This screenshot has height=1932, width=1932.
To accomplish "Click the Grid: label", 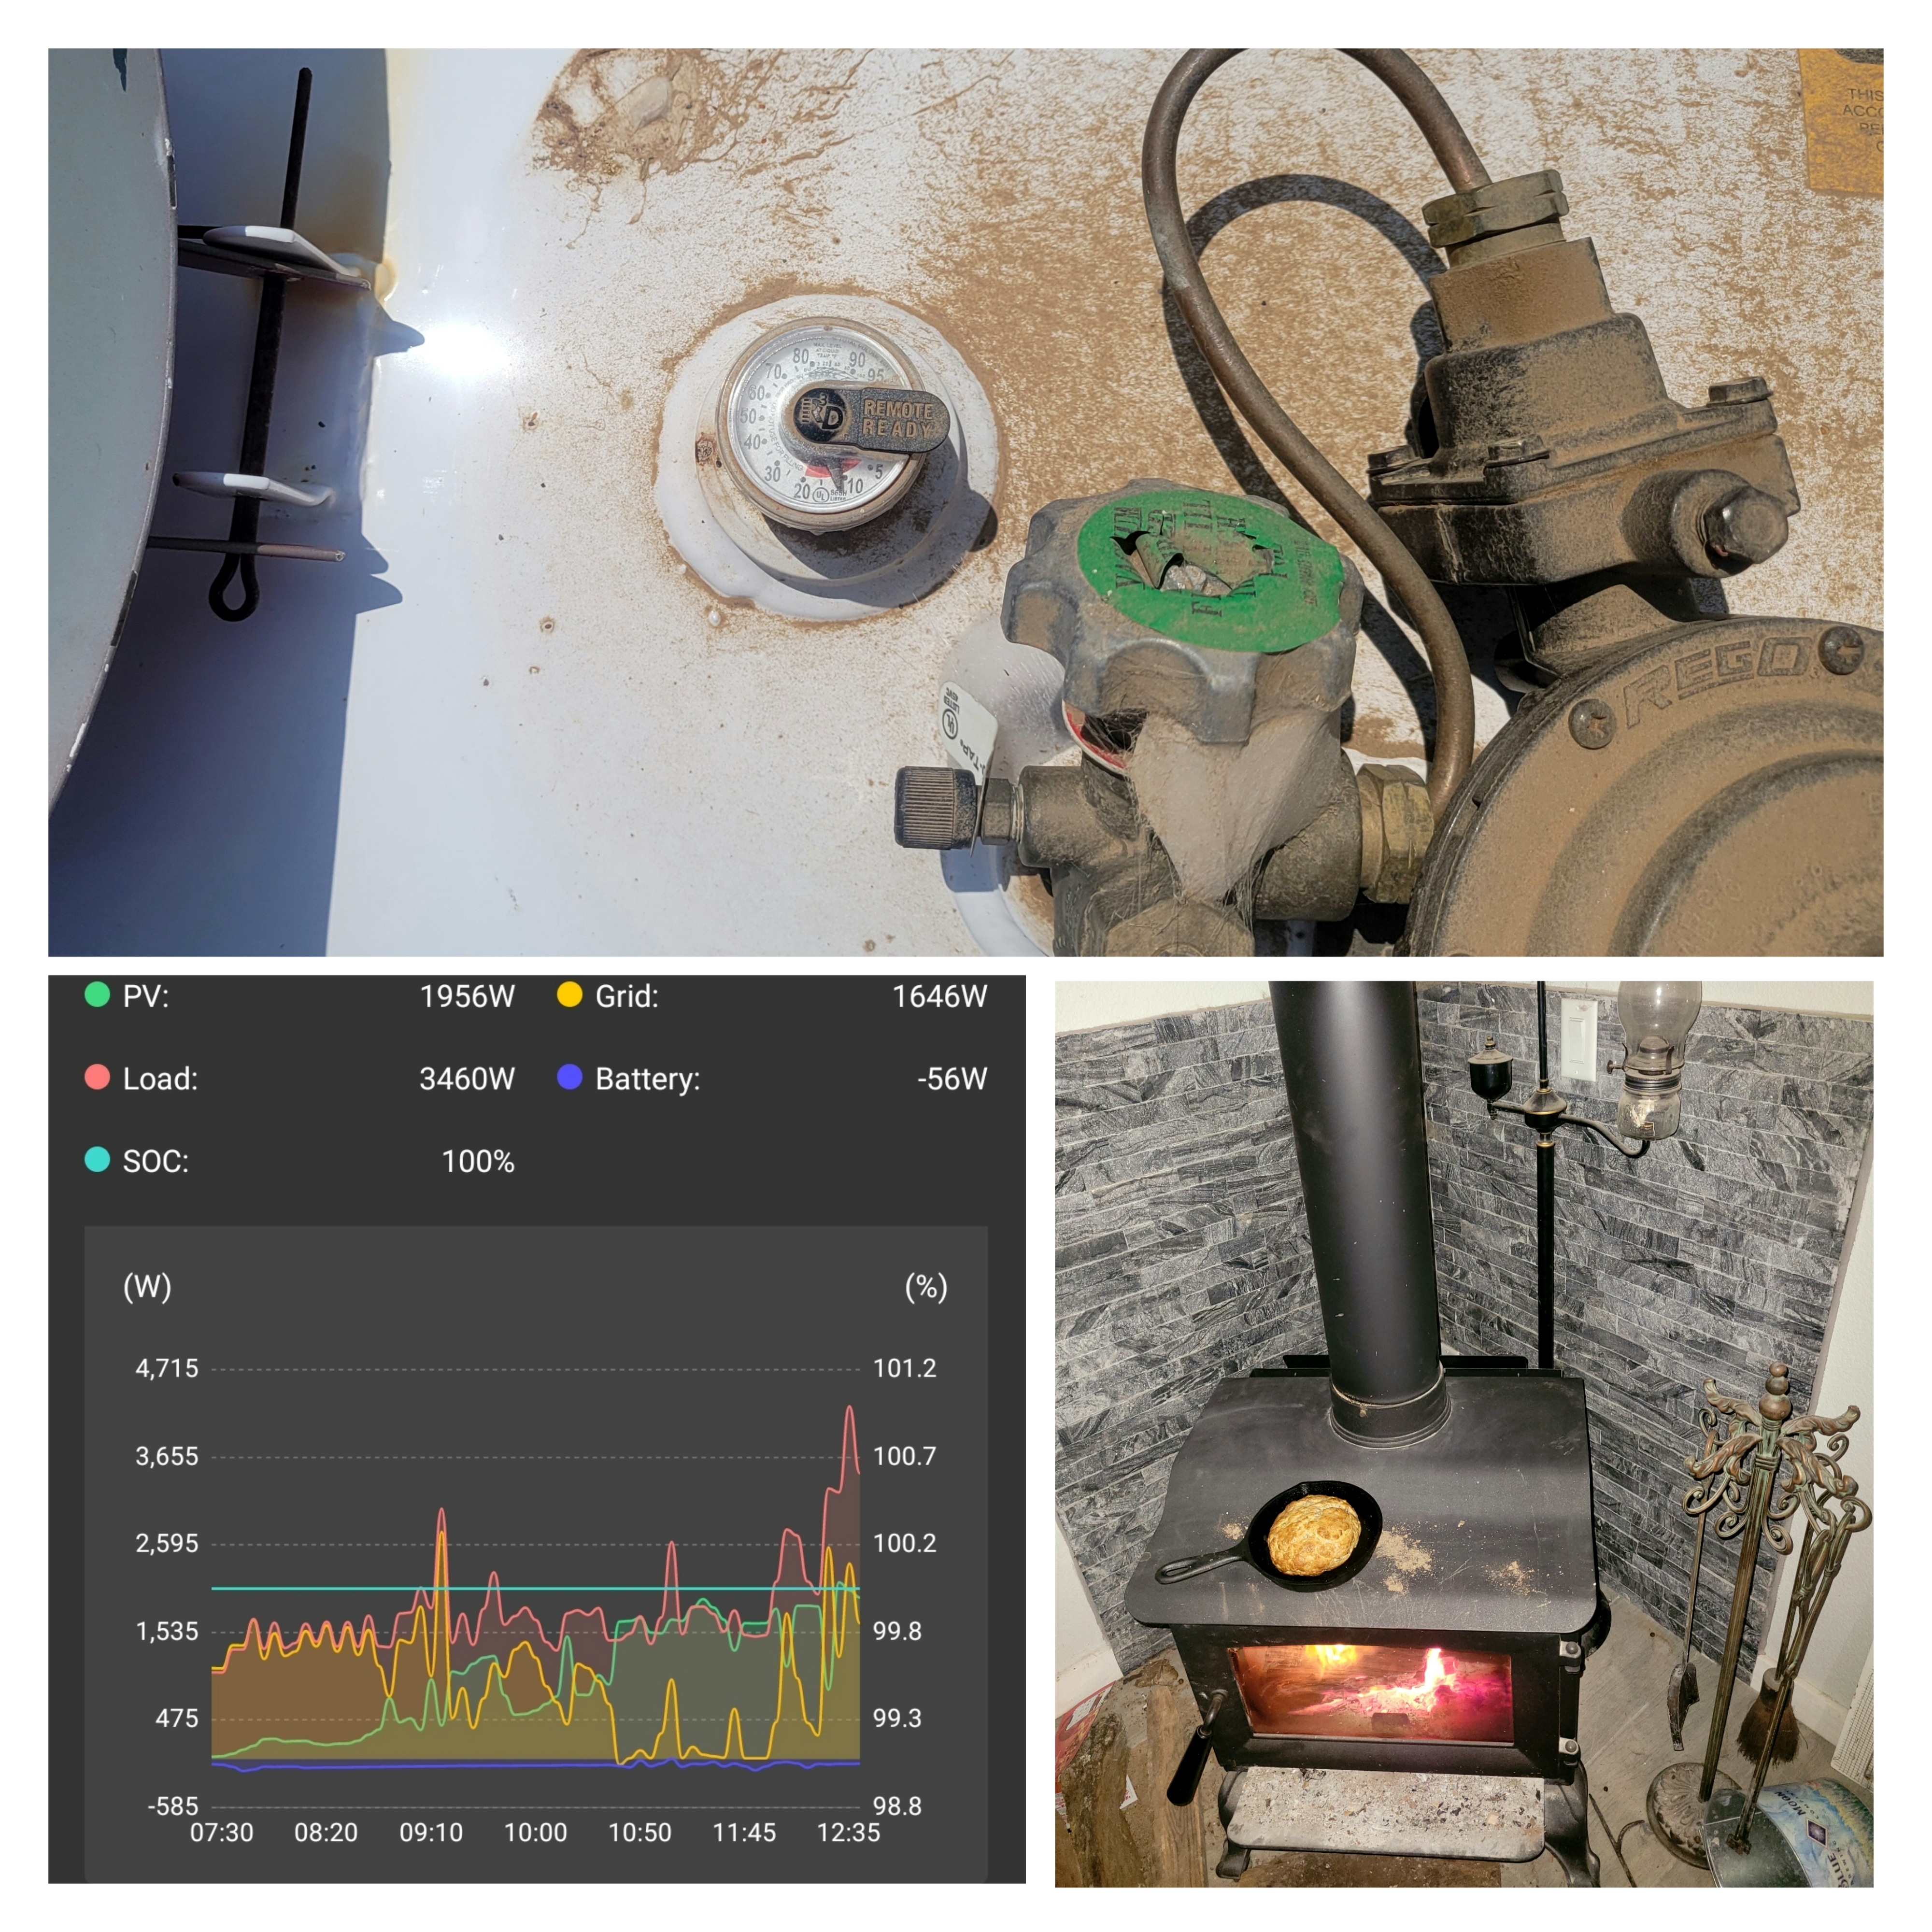I will point(627,996).
